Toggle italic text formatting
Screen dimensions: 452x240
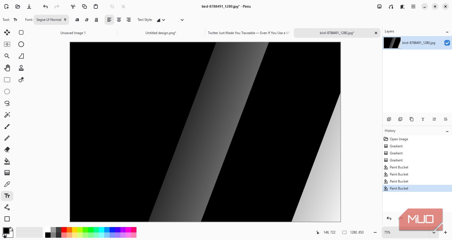tap(87, 20)
